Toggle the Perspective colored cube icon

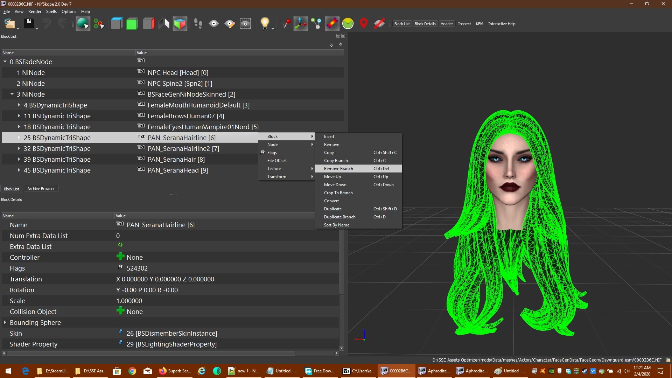180,24
